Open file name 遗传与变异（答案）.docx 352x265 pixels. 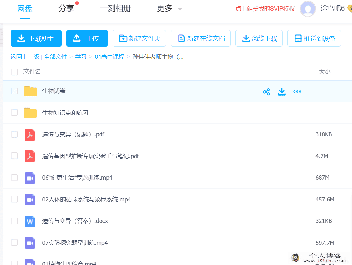click(75, 221)
